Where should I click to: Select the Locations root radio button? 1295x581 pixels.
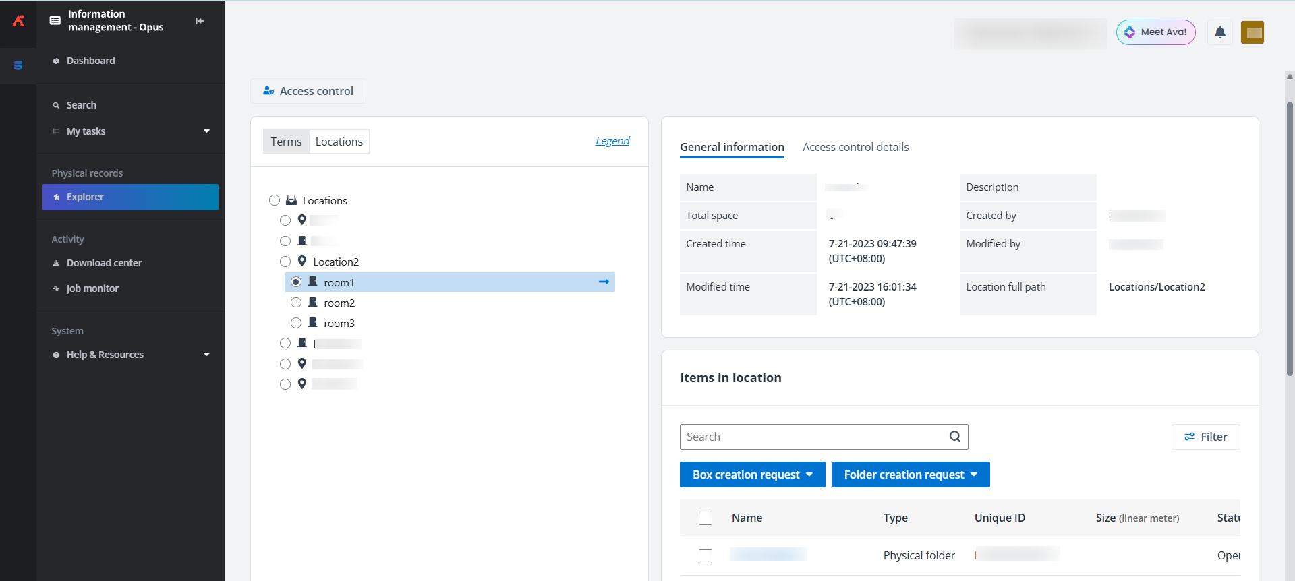tap(275, 200)
